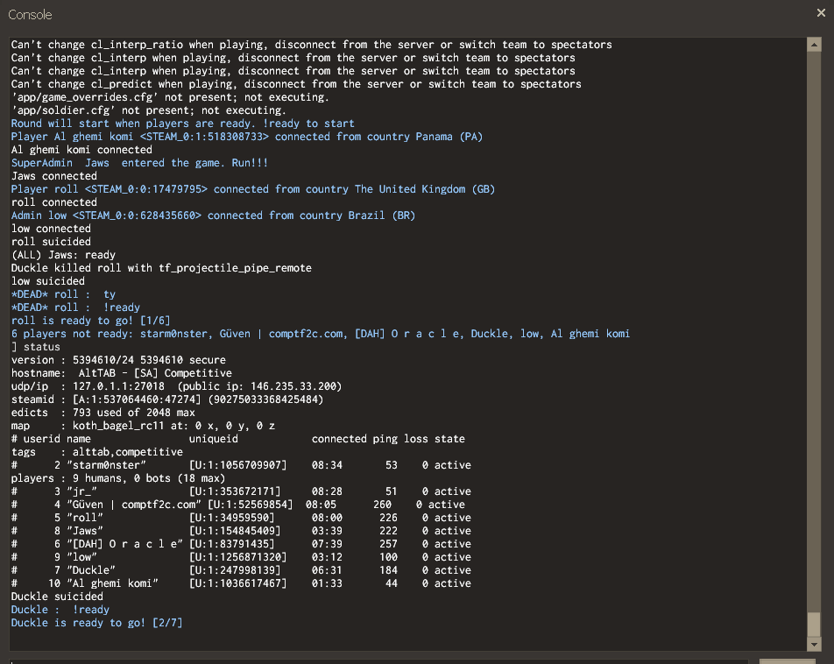Click the 'Duckle is ready to go! [2/7]' line
Viewport: 834px width, 664px height.
coord(96,623)
